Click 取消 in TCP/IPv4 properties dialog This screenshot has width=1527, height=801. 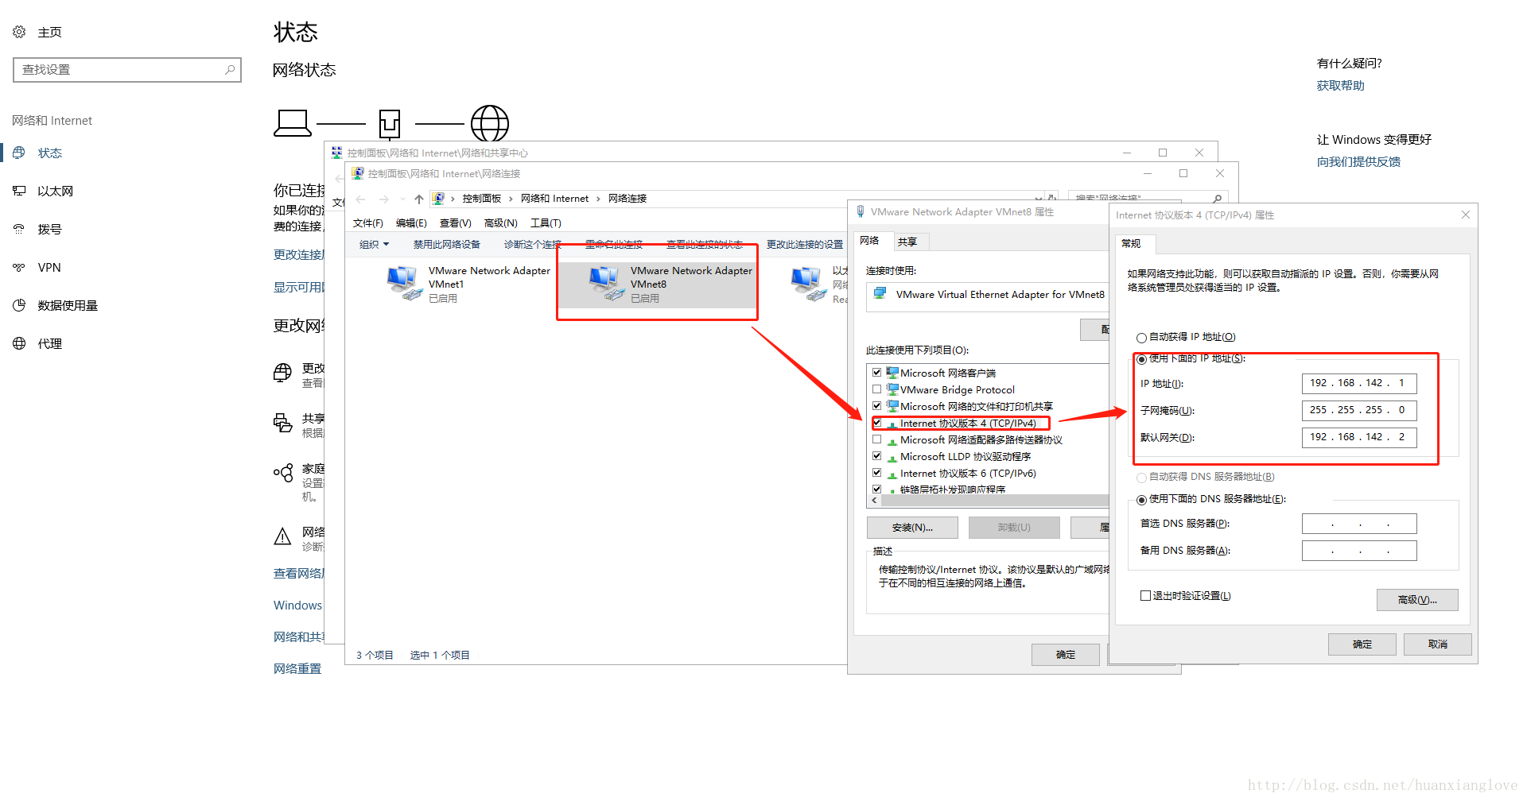pyautogui.click(x=1438, y=644)
